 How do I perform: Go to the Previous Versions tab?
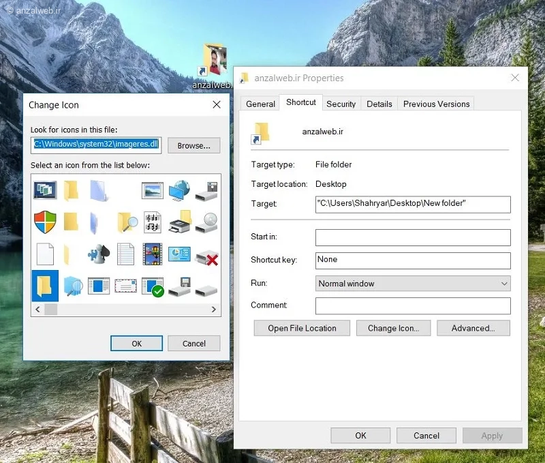click(x=436, y=104)
